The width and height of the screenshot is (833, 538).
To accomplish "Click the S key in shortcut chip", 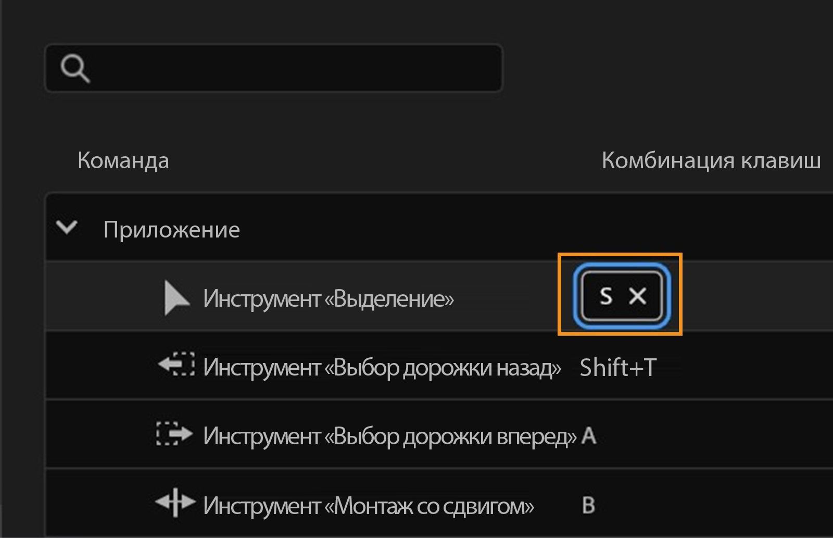I will [x=605, y=296].
